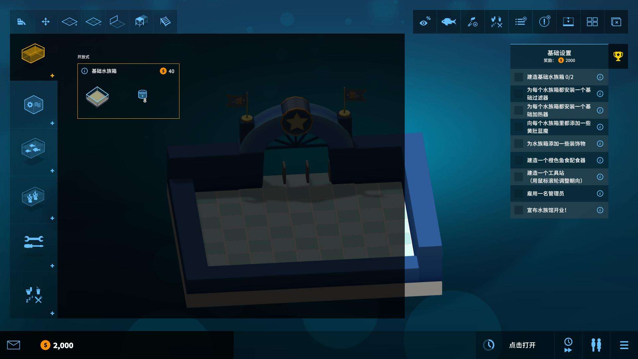
Task: Select the move objects arrows tool
Action: pyautogui.click(x=46, y=22)
